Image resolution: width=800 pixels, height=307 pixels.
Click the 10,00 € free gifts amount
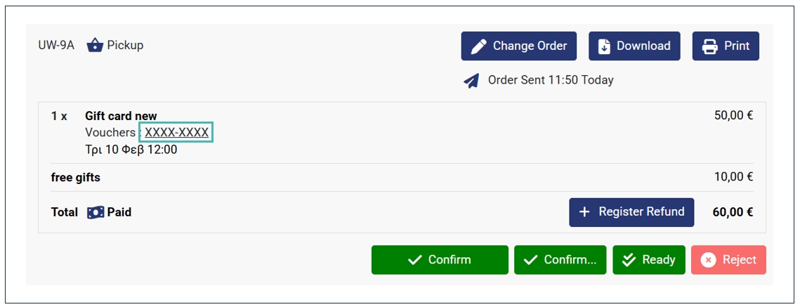(733, 177)
